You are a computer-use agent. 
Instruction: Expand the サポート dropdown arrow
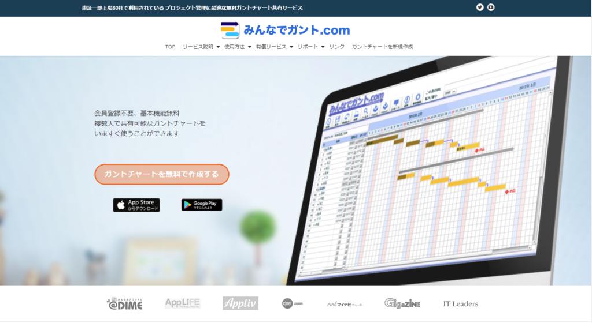tap(323, 47)
